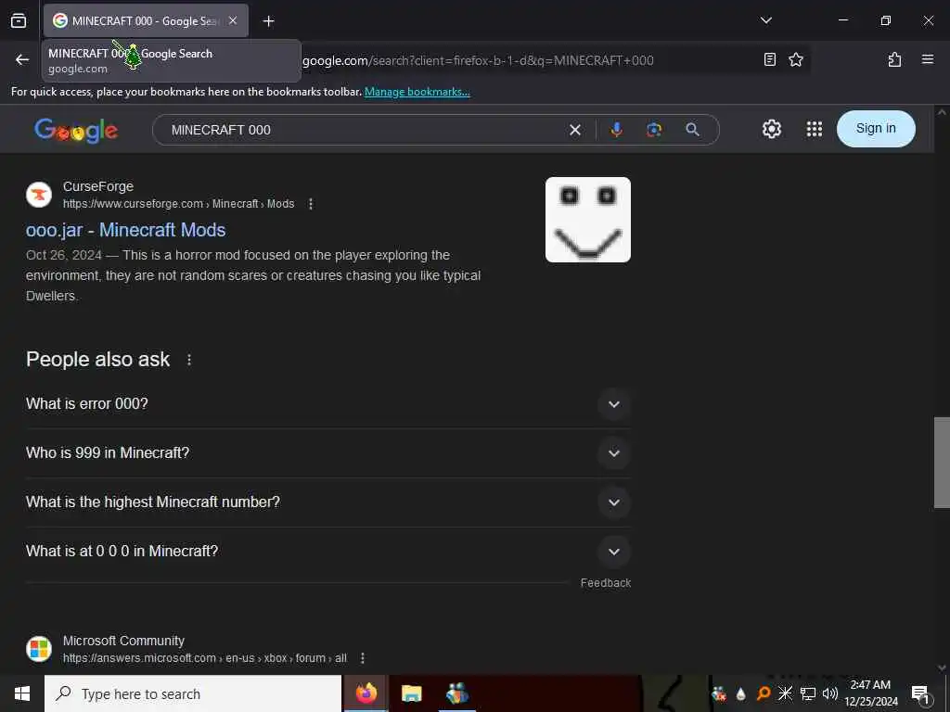
Task: Click the taskbar clock showing 2:47 AM
Action: point(870,693)
